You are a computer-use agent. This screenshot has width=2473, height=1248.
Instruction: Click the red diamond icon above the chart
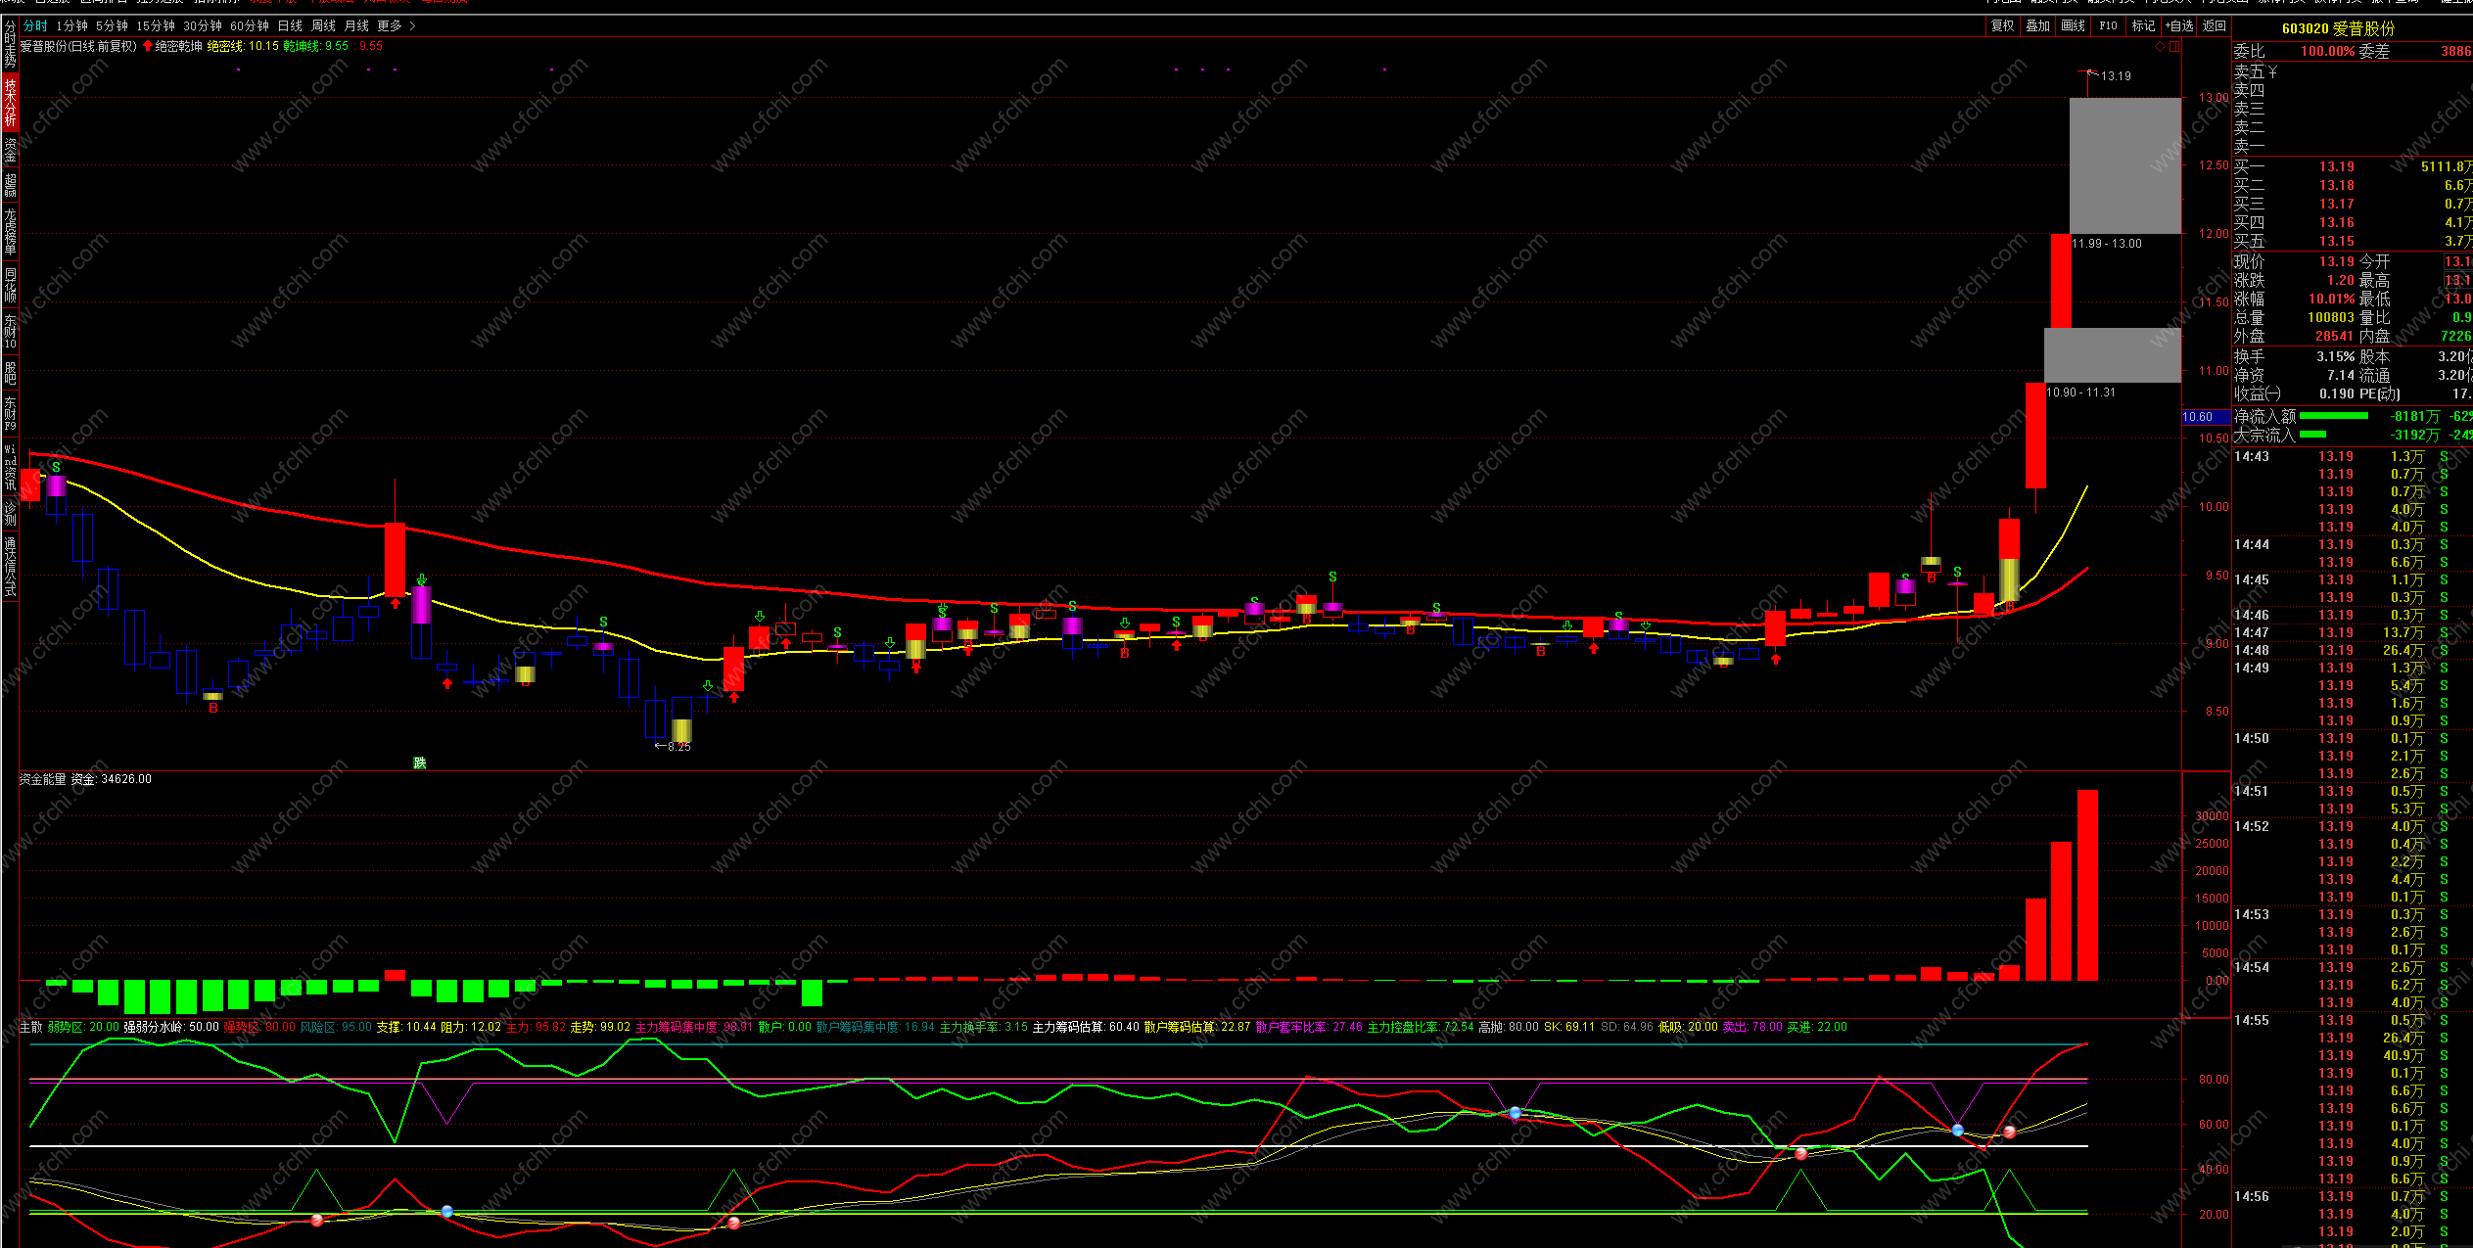coord(2159,46)
